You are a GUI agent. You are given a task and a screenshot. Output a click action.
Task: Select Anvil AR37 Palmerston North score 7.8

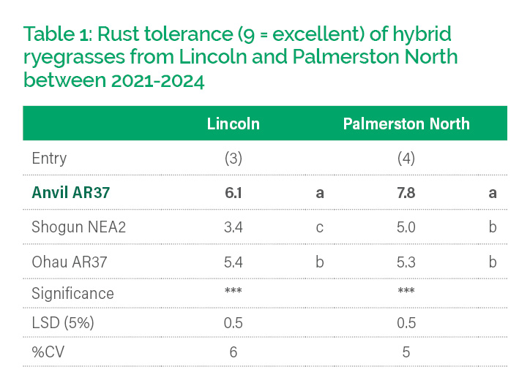click(x=406, y=192)
